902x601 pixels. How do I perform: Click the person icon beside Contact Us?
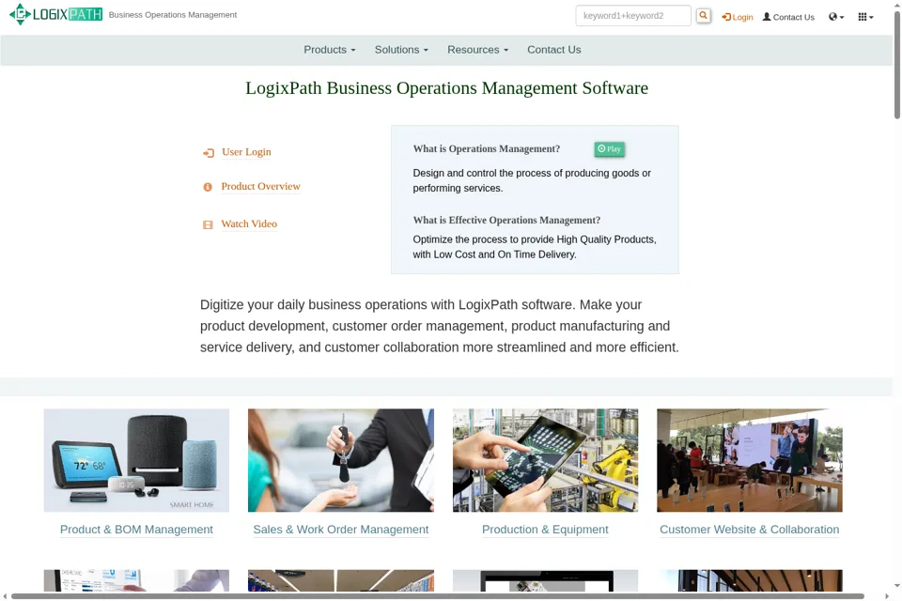pyautogui.click(x=767, y=17)
